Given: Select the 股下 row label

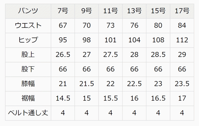Looking at the screenshot, I should (28, 69).
